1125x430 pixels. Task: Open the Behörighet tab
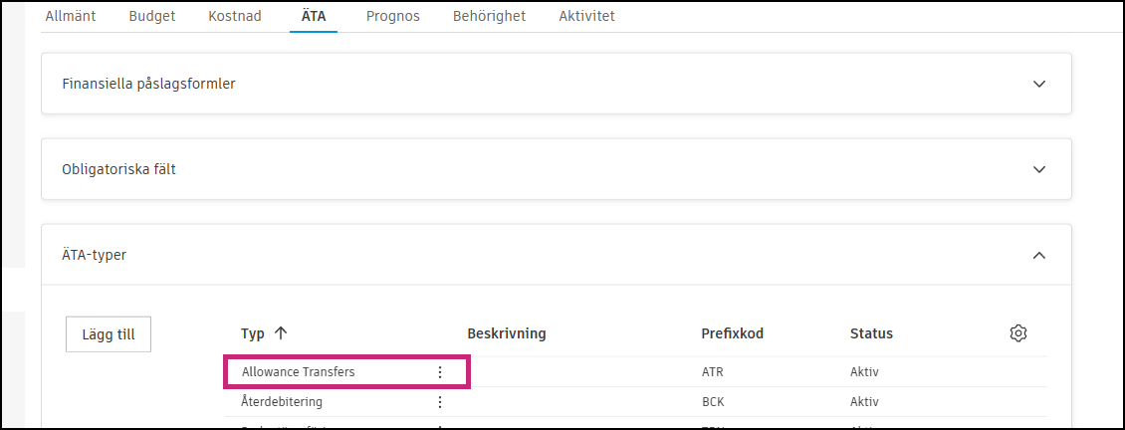489,16
